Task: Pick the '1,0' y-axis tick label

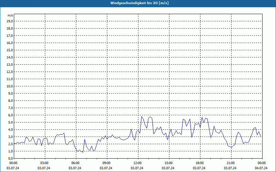Action: click(x=11, y=151)
